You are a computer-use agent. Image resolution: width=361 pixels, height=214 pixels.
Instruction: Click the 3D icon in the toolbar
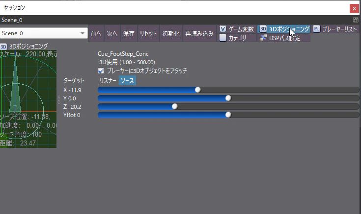coord(263,29)
